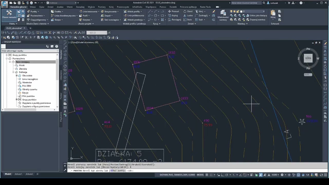Open Widok aktywnego rysunku view dropdown
Screen dimensions: 329x185
[30, 51]
